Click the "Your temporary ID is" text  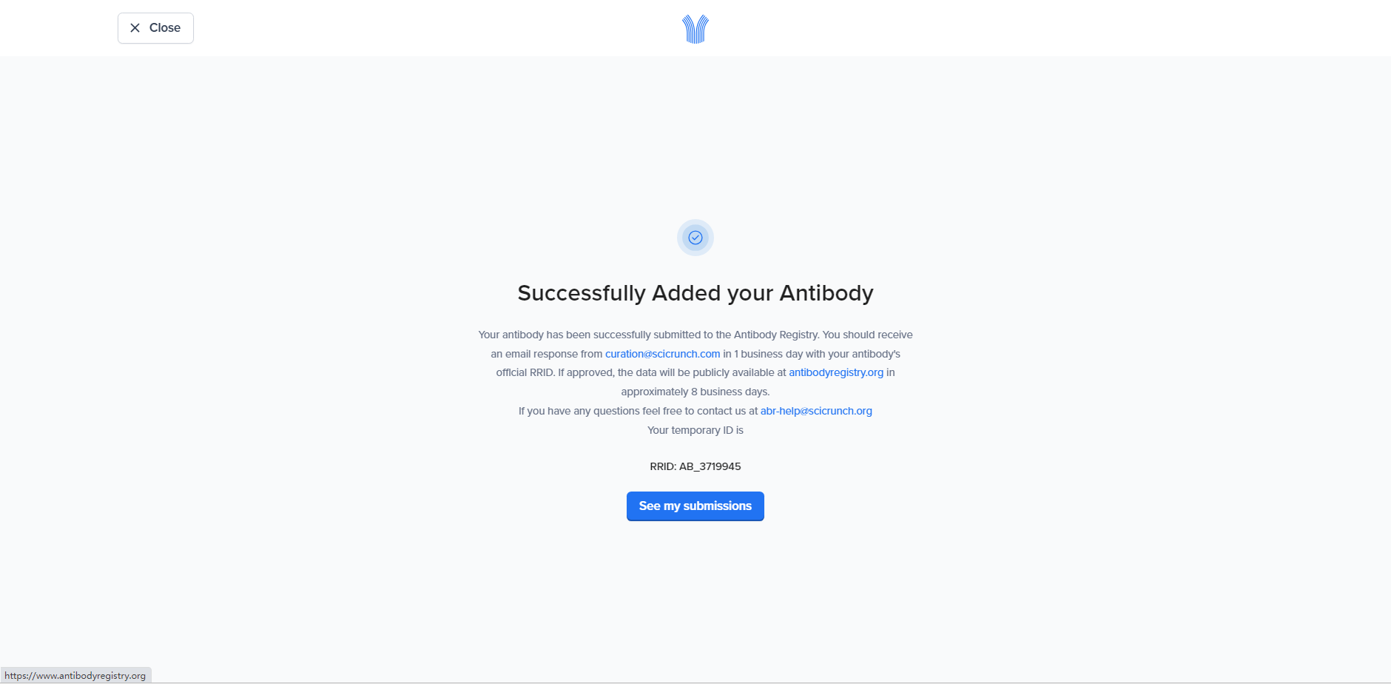click(695, 430)
